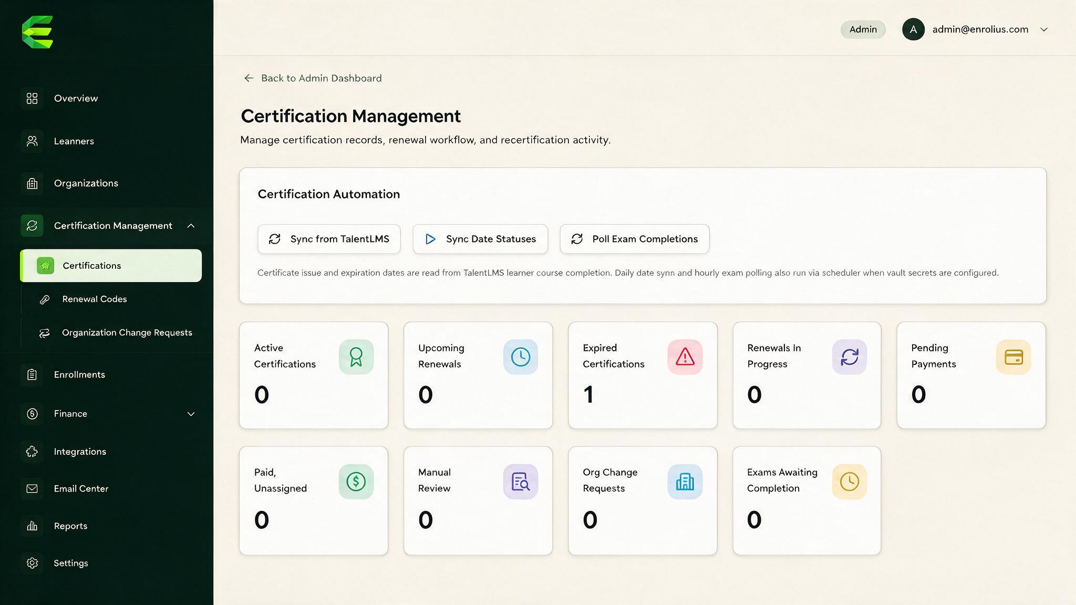Click the Email Center envelope icon
The width and height of the screenshot is (1076, 605).
pos(32,488)
